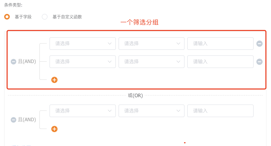The height and width of the screenshot is (146, 271).
Task: Open the second 请选择 dropdown in the second row
Action: (151, 62)
